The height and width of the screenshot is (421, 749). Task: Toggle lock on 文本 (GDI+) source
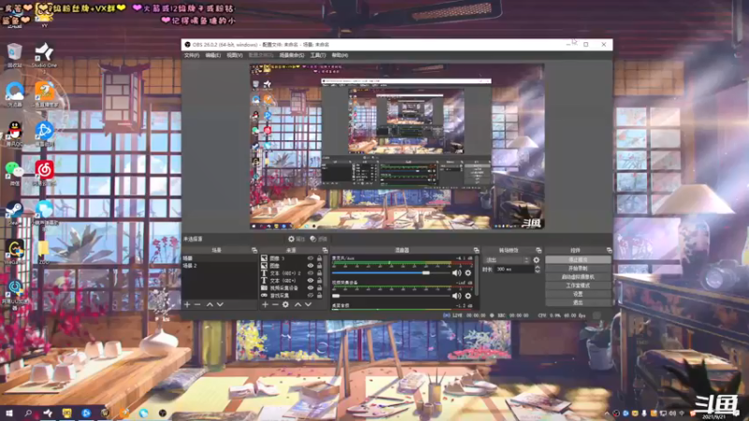tap(319, 281)
